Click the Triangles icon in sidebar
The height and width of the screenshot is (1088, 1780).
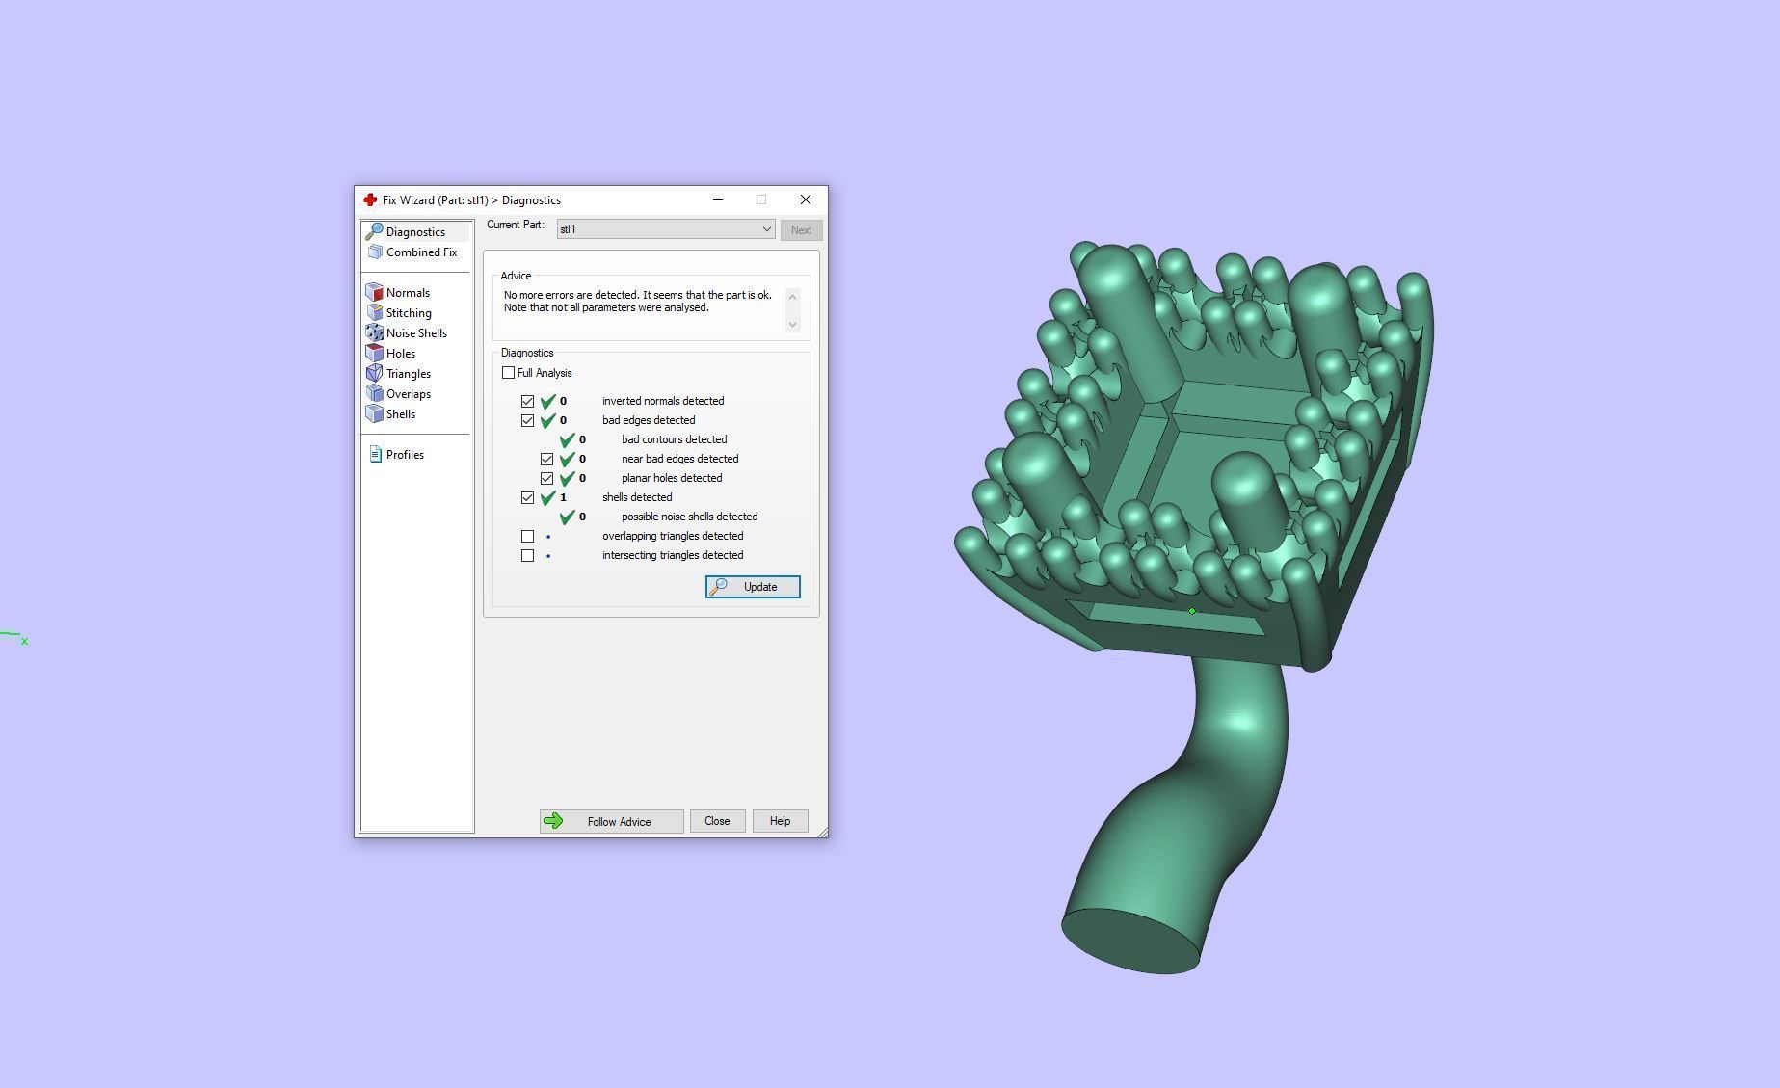click(x=375, y=374)
